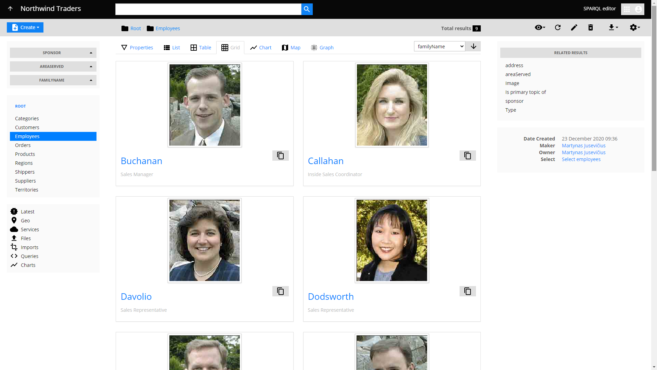Focus the top search input field

pyautogui.click(x=208, y=9)
